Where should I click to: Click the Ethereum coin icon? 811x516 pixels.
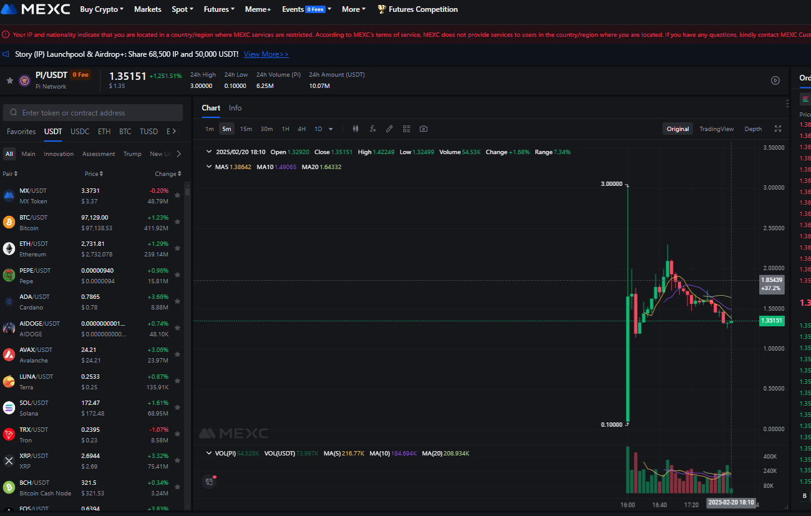[x=9, y=249]
